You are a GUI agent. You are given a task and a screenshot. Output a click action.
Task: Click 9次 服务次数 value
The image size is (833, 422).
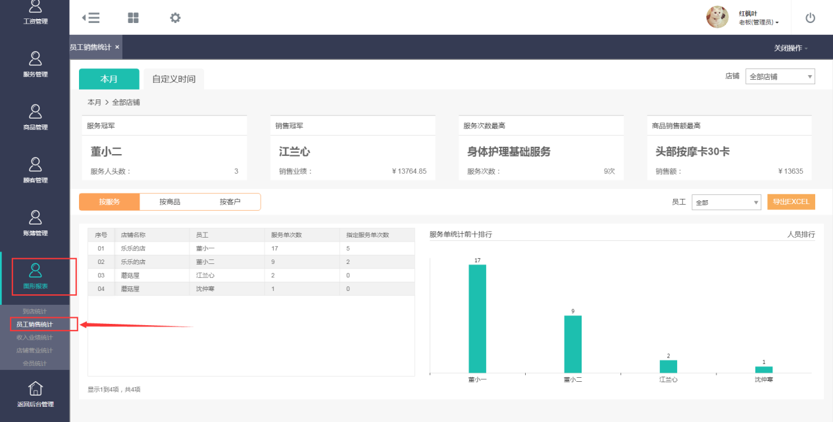coord(609,172)
